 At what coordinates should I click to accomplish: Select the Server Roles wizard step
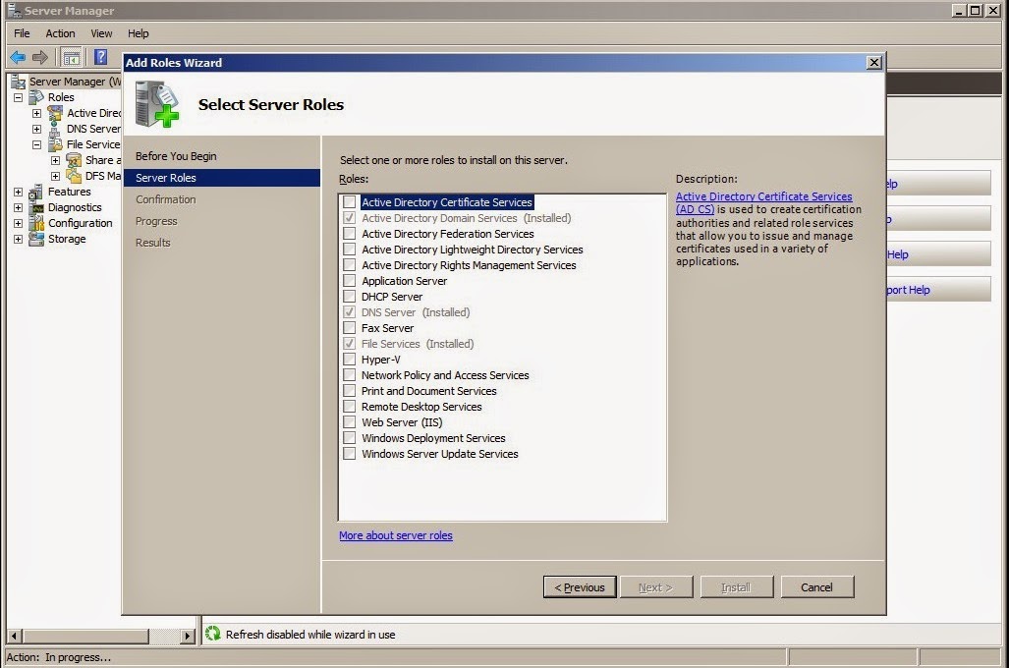tap(221, 178)
